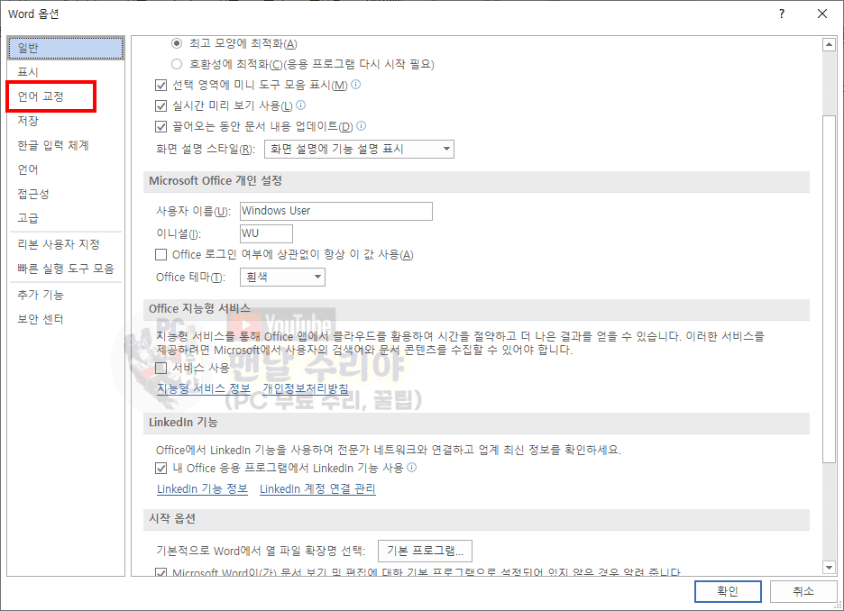The height and width of the screenshot is (611, 844).
Task: Click the 확인 button
Action: tap(728, 591)
